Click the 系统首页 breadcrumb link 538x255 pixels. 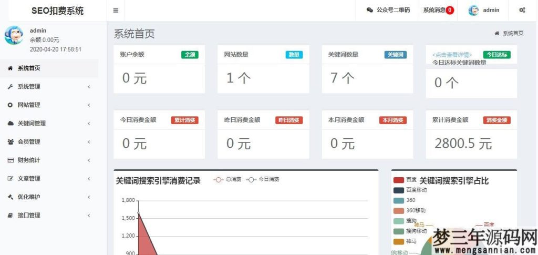[513, 33]
